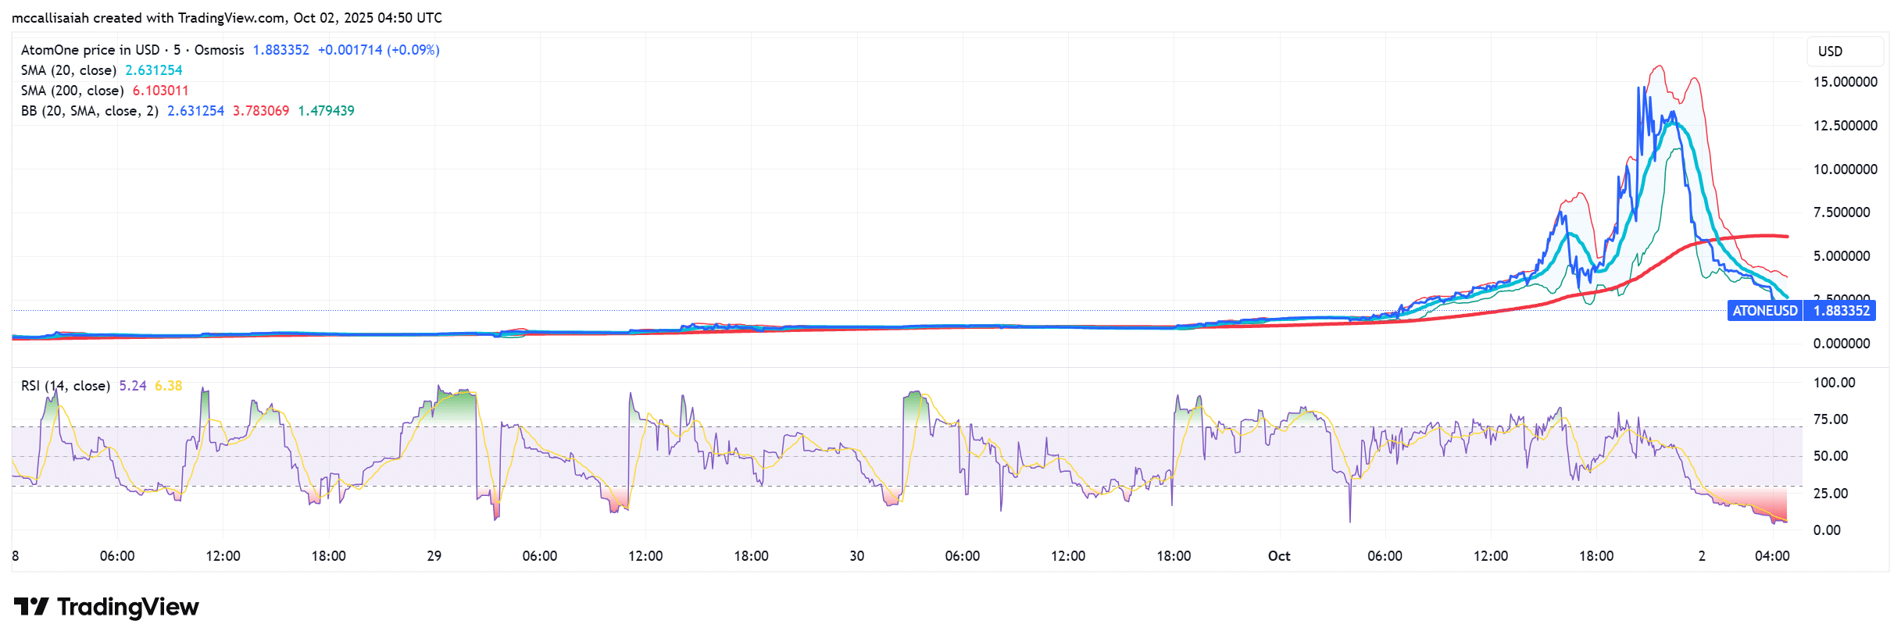Click the ATONEUSD symbol price label
1901x642 pixels.
(1764, 311)
